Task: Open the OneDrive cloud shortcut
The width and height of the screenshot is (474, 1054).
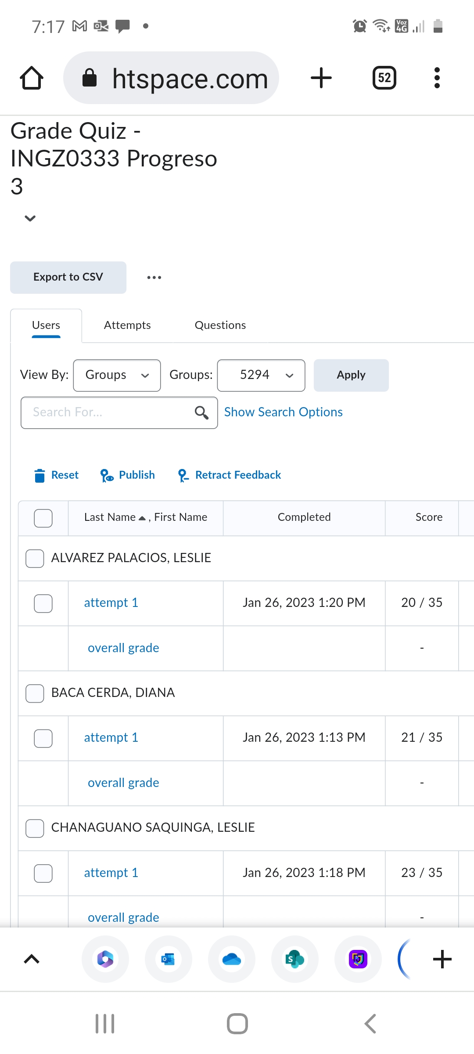Action: (x=232, y=959)
